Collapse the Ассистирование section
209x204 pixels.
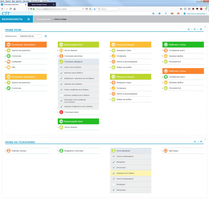pyautogui.click(x=130, y=151)
